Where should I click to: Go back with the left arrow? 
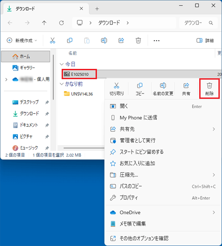coord(10,23)
